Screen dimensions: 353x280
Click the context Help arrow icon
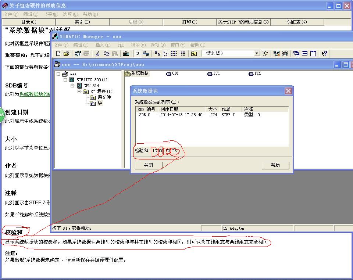click(324, 54)
